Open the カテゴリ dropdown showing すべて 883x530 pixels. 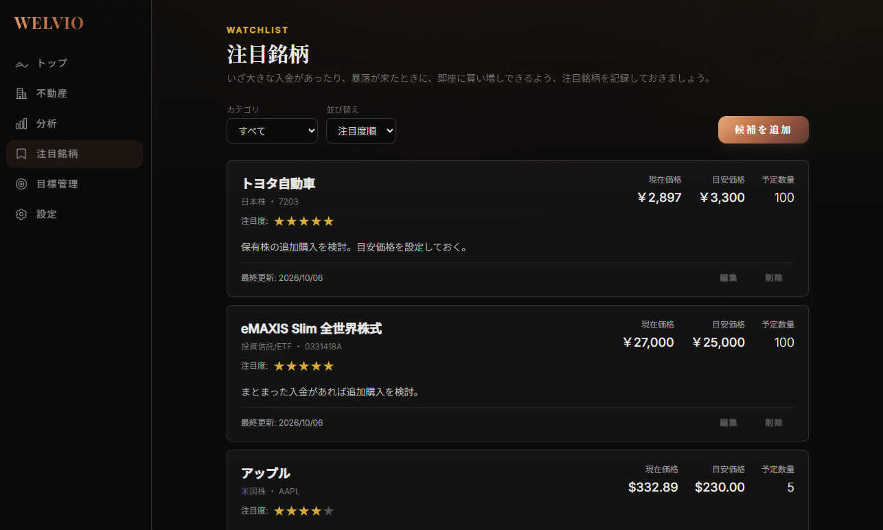[272, 130]
